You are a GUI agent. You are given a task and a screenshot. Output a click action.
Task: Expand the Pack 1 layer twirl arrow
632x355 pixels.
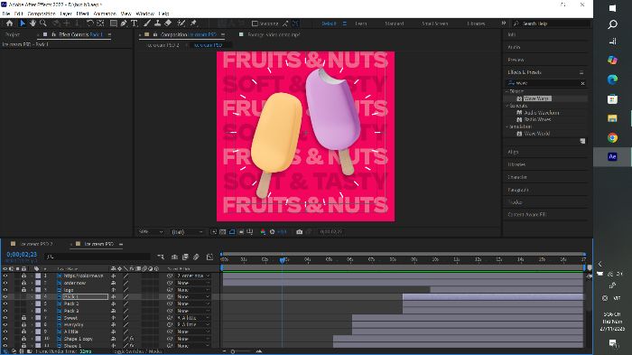point(32,296)
